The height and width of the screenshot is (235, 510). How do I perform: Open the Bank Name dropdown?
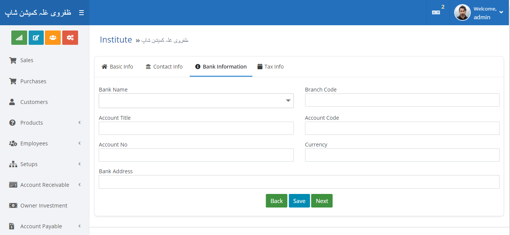196,101
